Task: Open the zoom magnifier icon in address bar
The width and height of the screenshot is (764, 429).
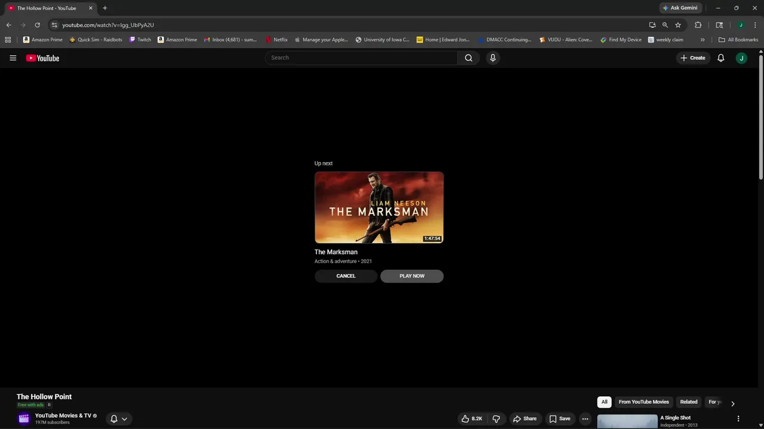Action: coord(665,25)
